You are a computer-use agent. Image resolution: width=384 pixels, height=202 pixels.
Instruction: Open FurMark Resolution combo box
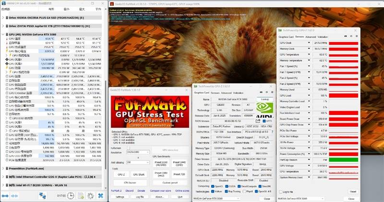[138, 152]
